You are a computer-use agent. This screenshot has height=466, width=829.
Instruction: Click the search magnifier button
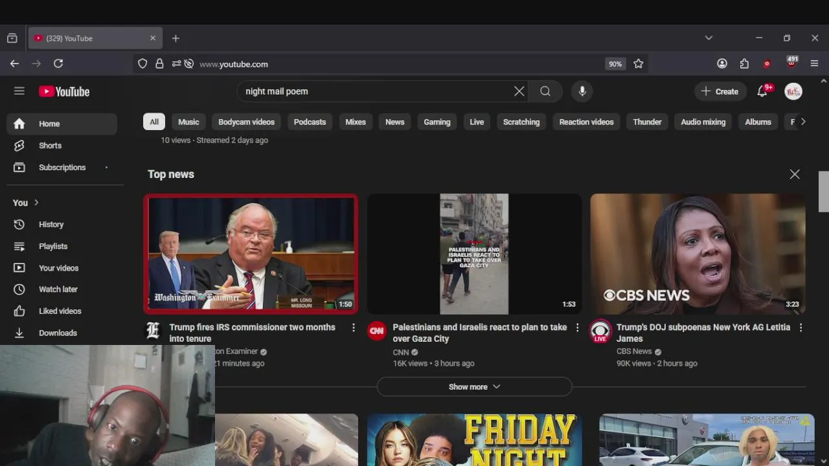pos(545,91)
